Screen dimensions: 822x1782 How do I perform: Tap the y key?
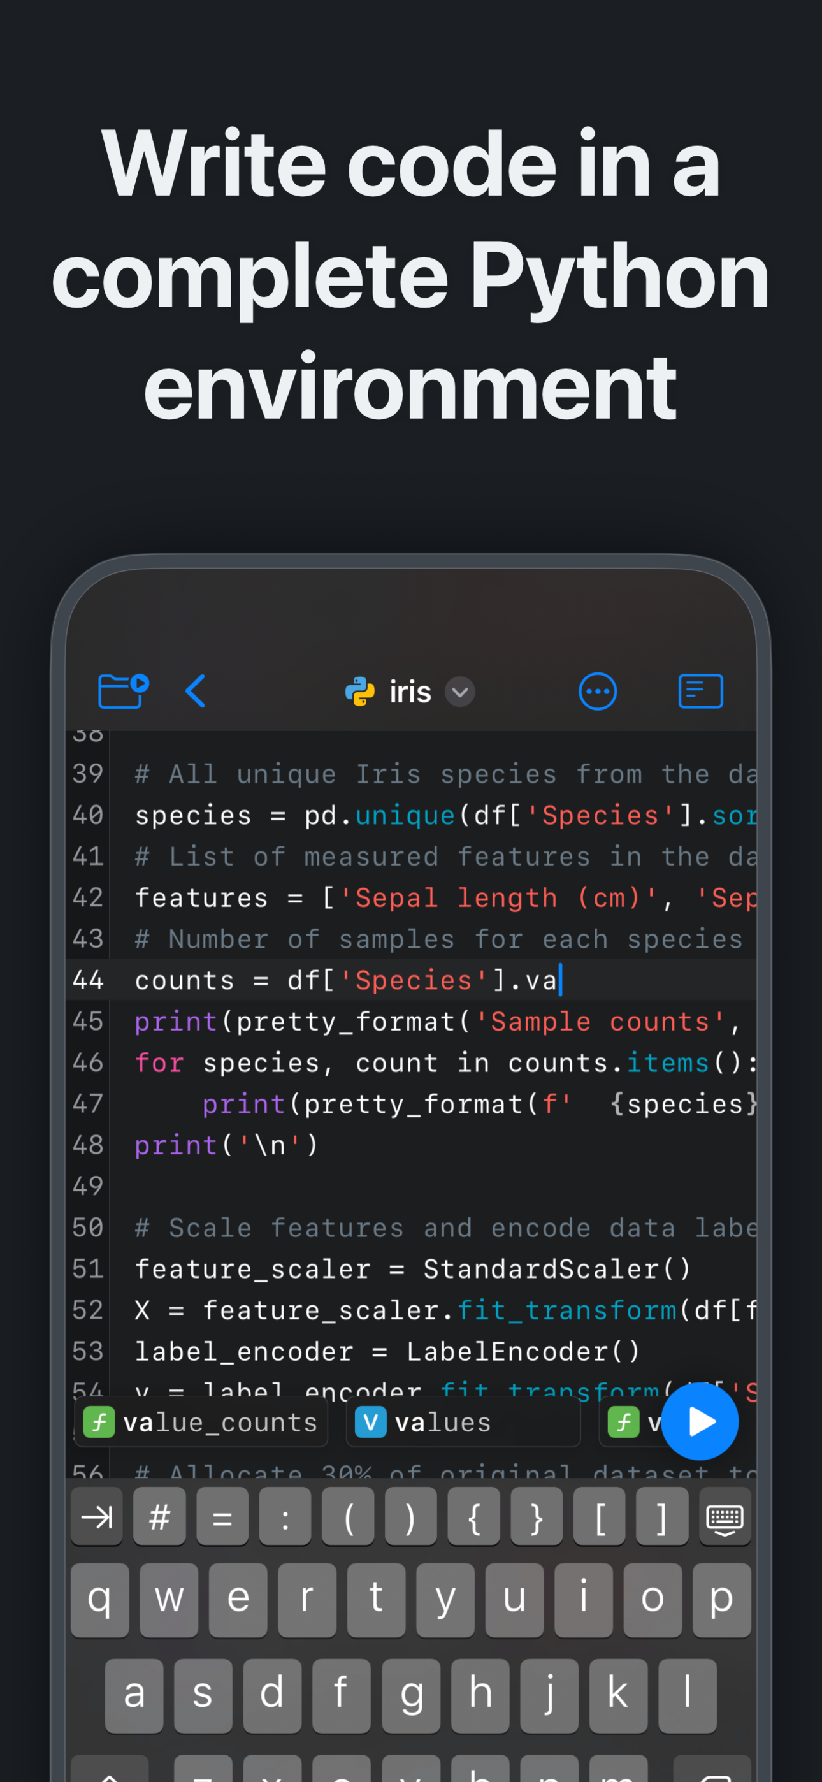[445, 1600]
